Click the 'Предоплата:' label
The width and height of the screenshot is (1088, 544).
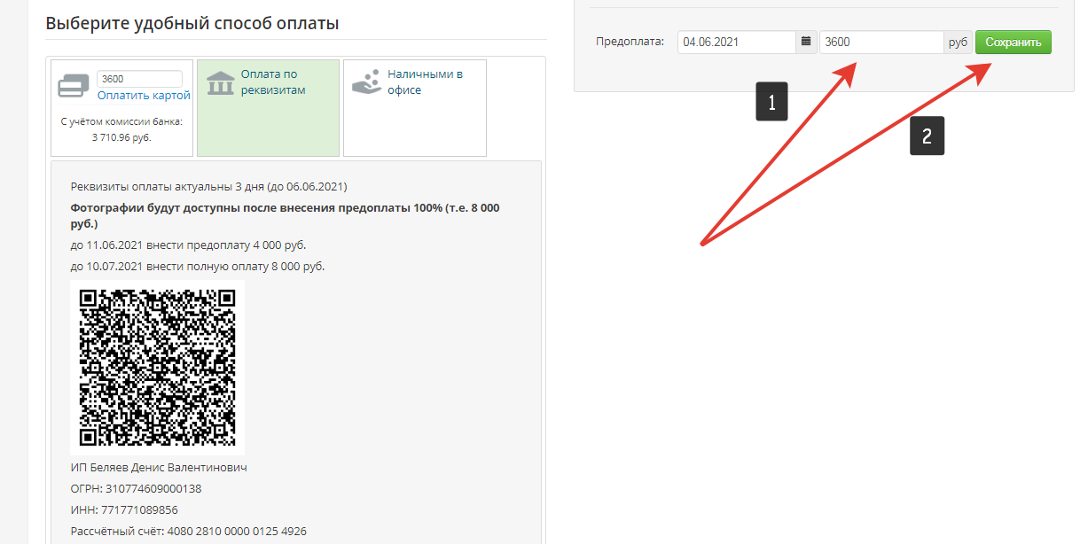630,42
